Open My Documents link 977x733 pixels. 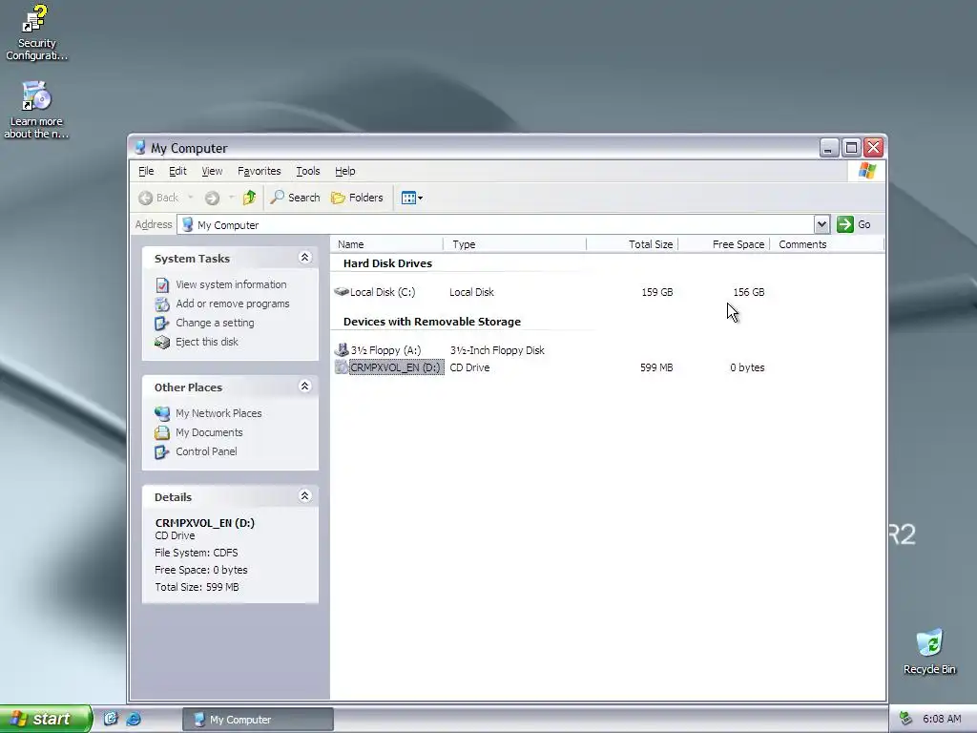click(209, 432)
